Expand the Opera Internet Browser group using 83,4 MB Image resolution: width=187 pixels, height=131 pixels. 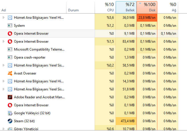(x=4, y=41)
